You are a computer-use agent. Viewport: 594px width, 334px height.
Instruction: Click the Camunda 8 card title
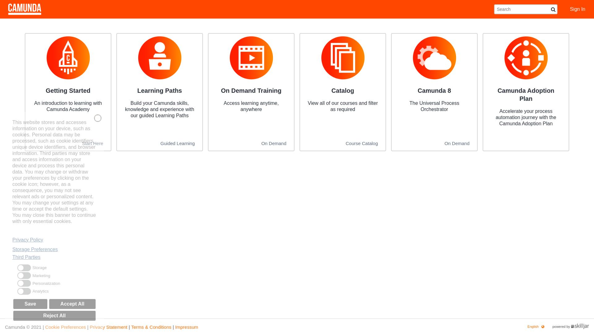point(434,91)
